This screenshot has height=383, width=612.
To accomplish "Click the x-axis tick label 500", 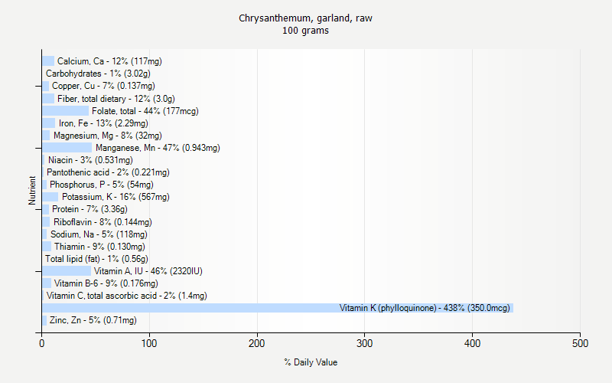I will point(580,343).
